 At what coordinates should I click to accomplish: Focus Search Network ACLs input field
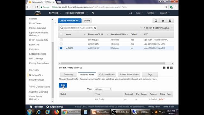coord(78,28)
